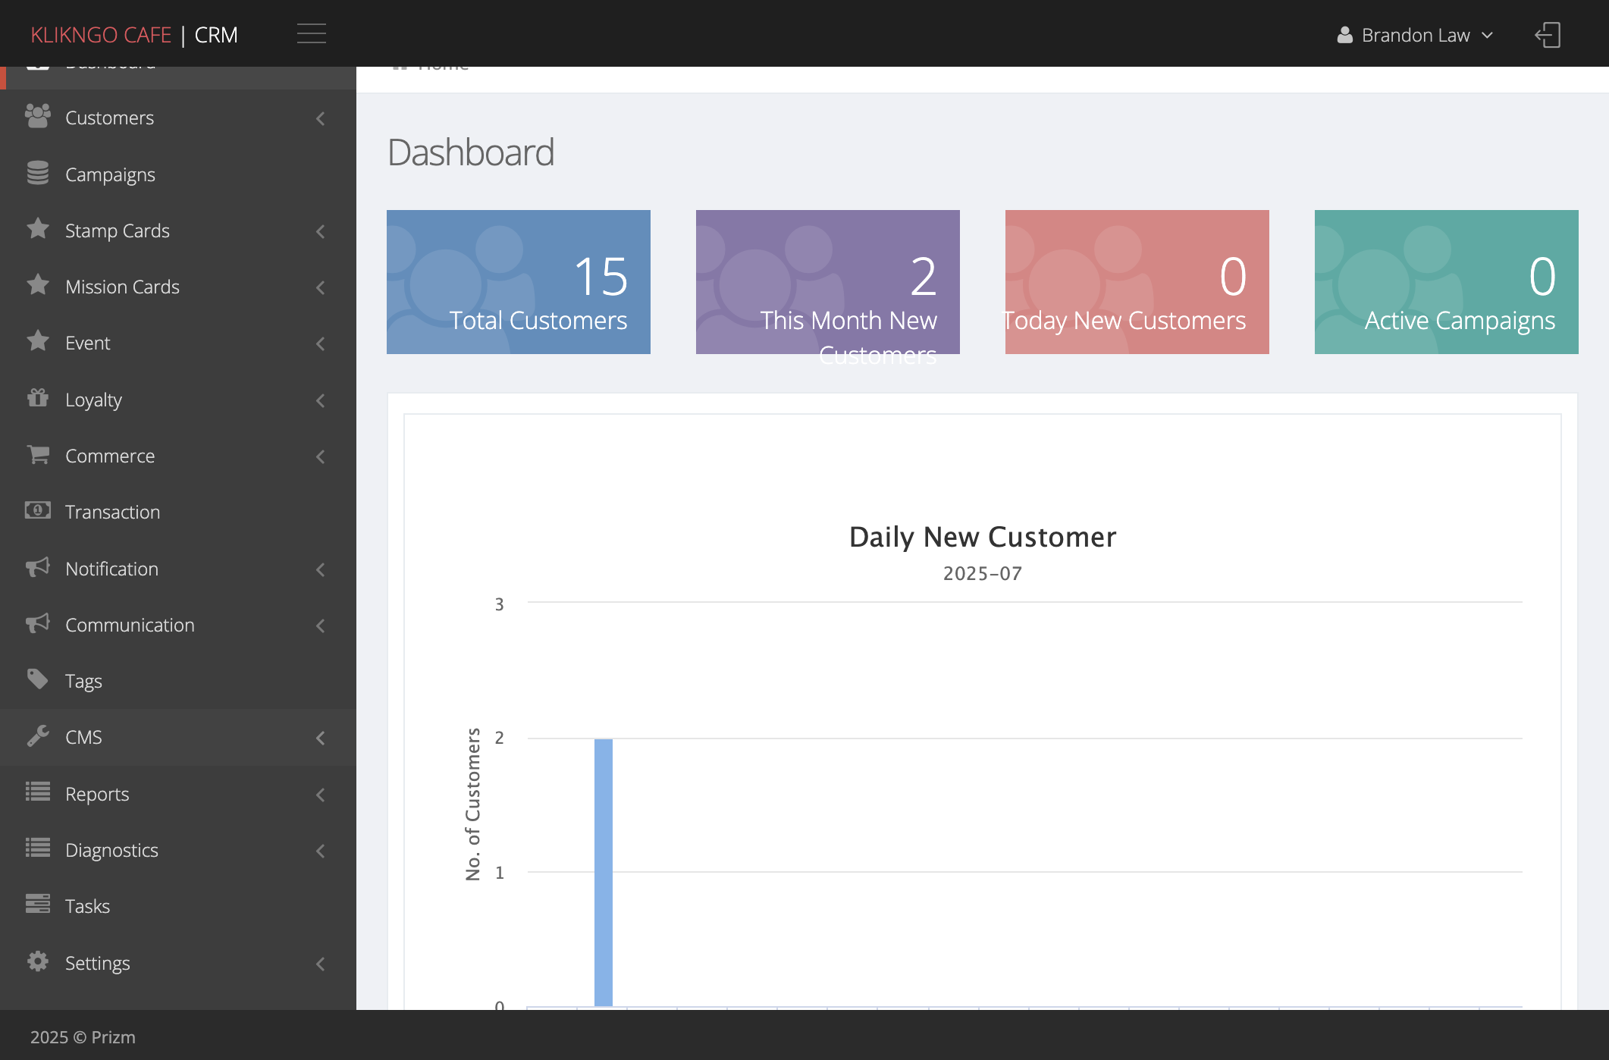This screenshot has height=1060, width=1609.
Task: Click the Campaigns database stack icon
Action: tap(38, 173)
